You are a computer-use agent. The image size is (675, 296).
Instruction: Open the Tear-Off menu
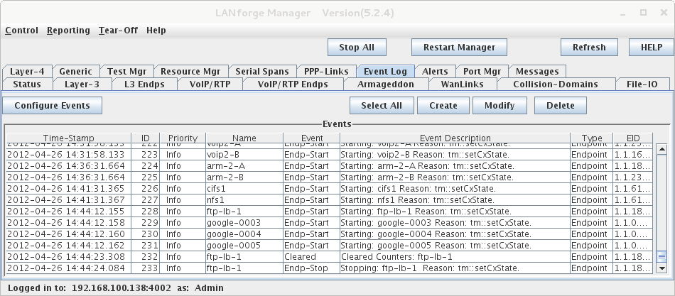point(118,31)
